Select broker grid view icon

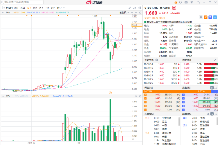216,114
